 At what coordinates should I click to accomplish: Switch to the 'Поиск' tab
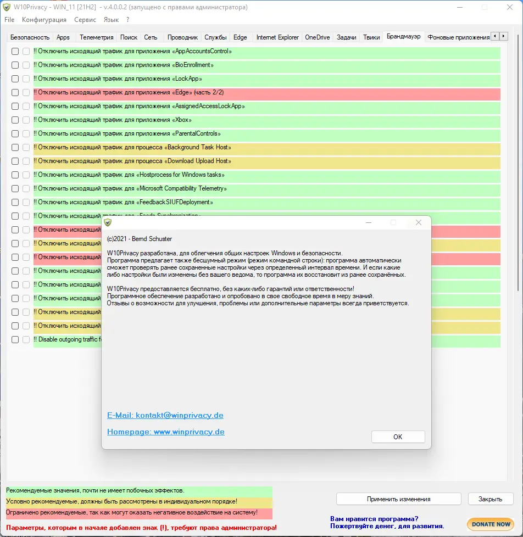129,37
